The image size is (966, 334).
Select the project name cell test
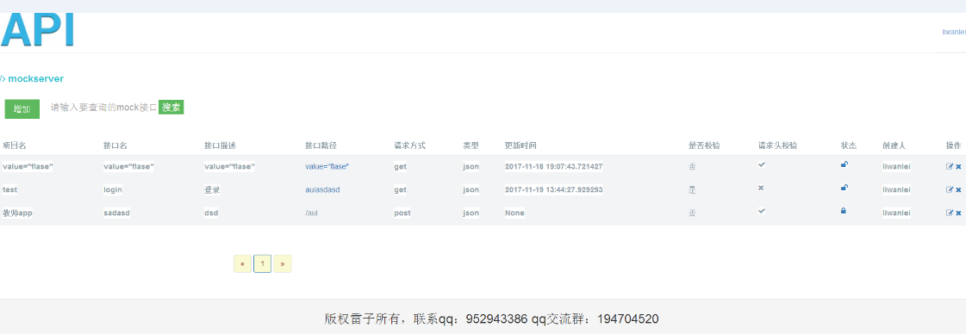pyautogui.click(x=9, y=190)
